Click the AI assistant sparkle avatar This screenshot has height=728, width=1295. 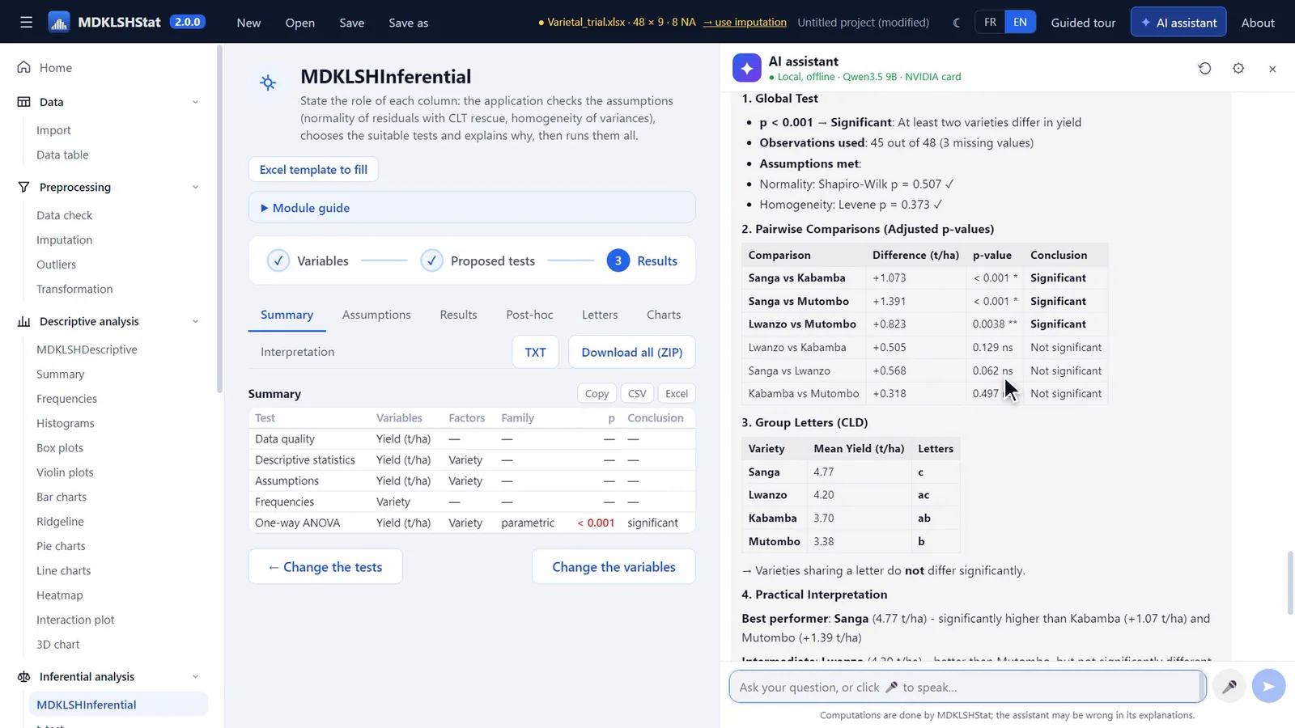click(747, 68)
